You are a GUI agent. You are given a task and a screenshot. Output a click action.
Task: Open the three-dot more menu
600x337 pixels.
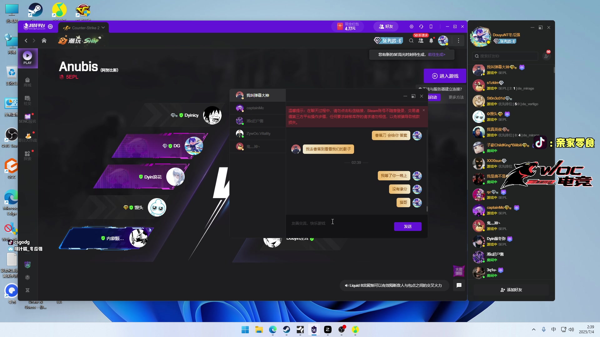click(458, 41)
